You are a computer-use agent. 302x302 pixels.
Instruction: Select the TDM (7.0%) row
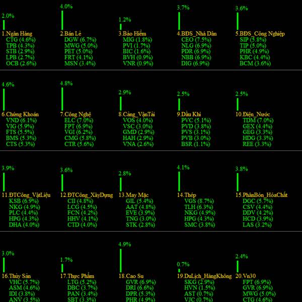(258, 120)
